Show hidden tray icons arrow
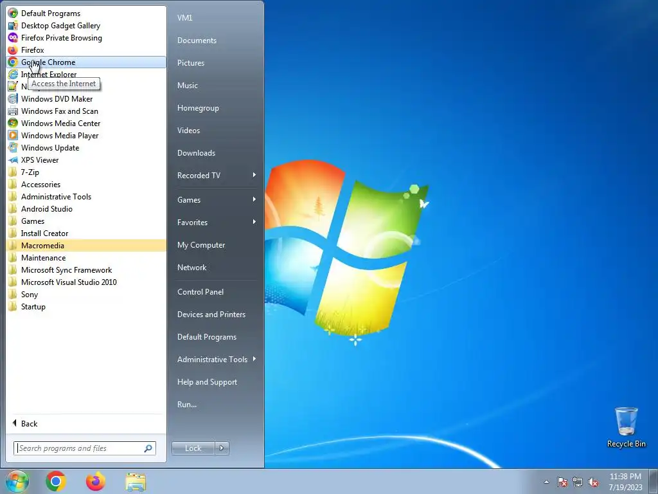658x494 pixels. click(x=546, y=482)
